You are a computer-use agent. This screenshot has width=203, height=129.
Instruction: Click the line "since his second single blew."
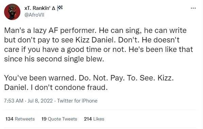pos(54,59)
